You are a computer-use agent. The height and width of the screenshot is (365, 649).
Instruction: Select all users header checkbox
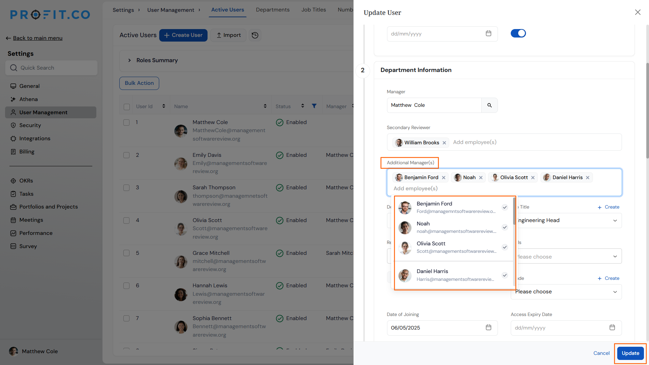[127, 107]
